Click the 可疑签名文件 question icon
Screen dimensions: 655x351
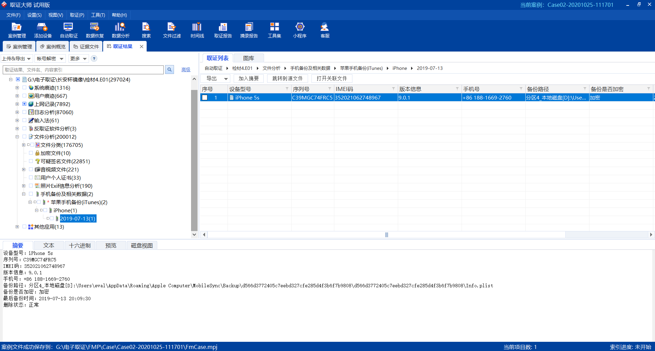(38, 161)
